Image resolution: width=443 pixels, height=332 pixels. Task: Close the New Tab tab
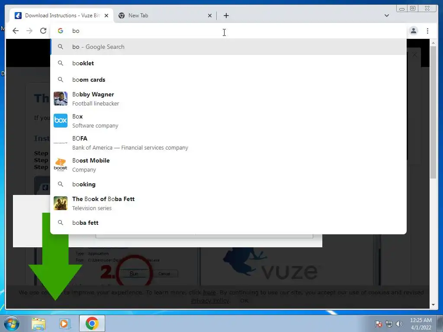pos(210,16)
